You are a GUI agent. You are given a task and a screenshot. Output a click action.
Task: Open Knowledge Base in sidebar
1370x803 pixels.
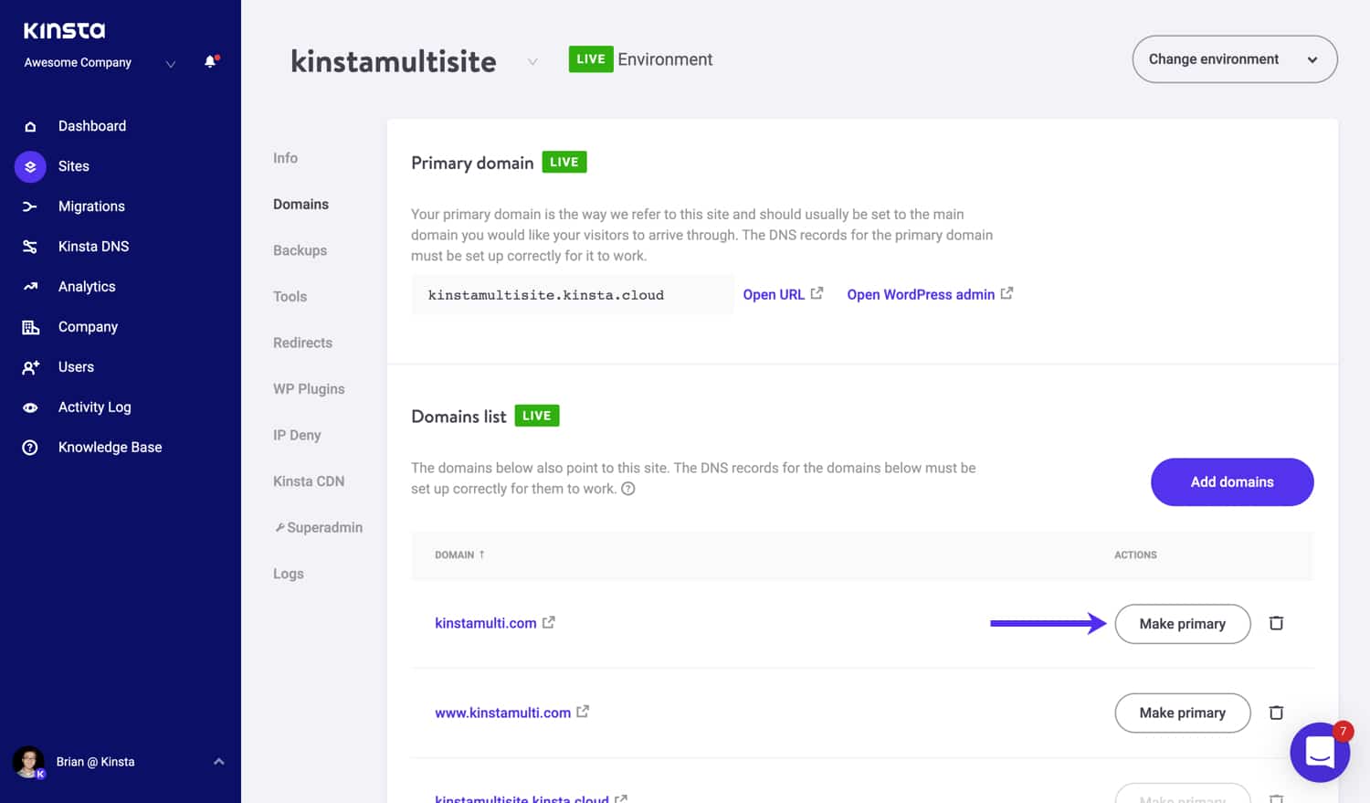click(x=110, y=448)
